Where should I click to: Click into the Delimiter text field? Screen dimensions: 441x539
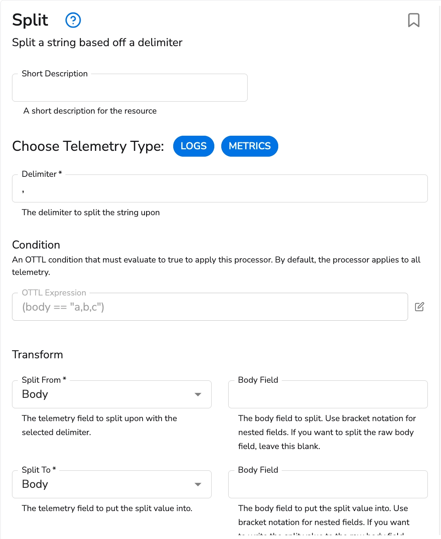click(219, 189)
